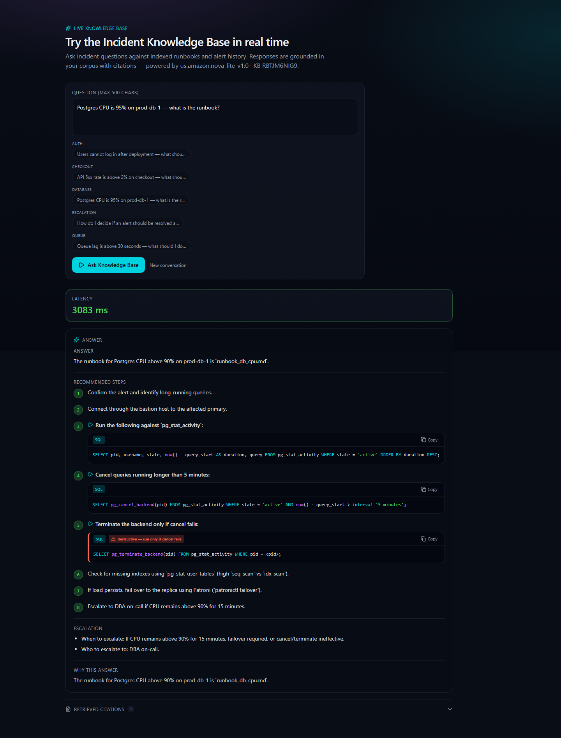Choose the 'API 5xx rate' checkout suggestion chip
Screen dimensions: 561x738
(x=131, y=177)
